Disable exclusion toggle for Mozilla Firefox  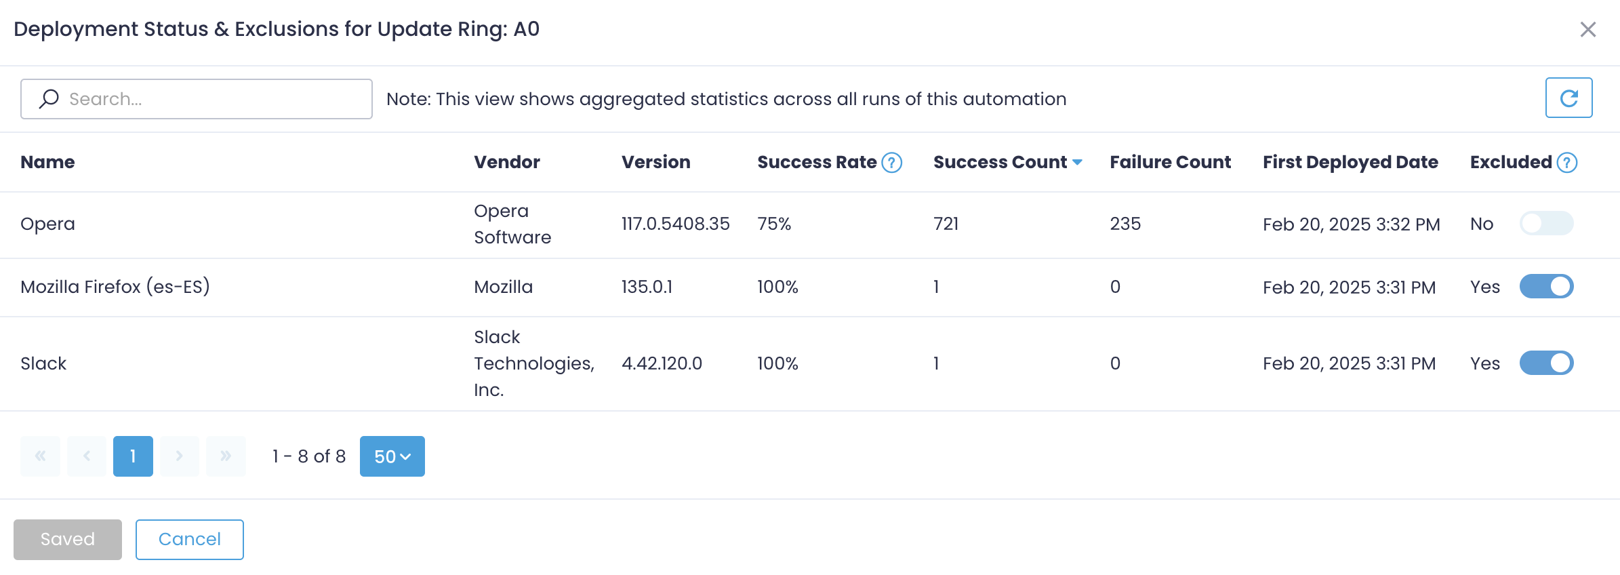click(x=1546, y=287)
